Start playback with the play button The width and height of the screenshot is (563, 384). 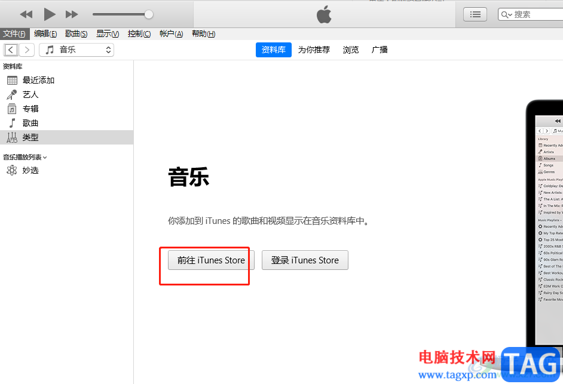coord(50,14)
